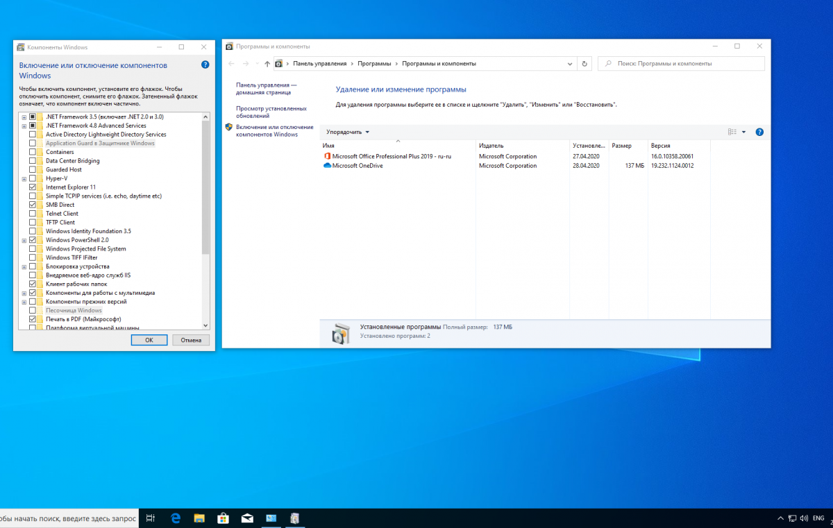Sort programs by Размер column

click(628, 146)
